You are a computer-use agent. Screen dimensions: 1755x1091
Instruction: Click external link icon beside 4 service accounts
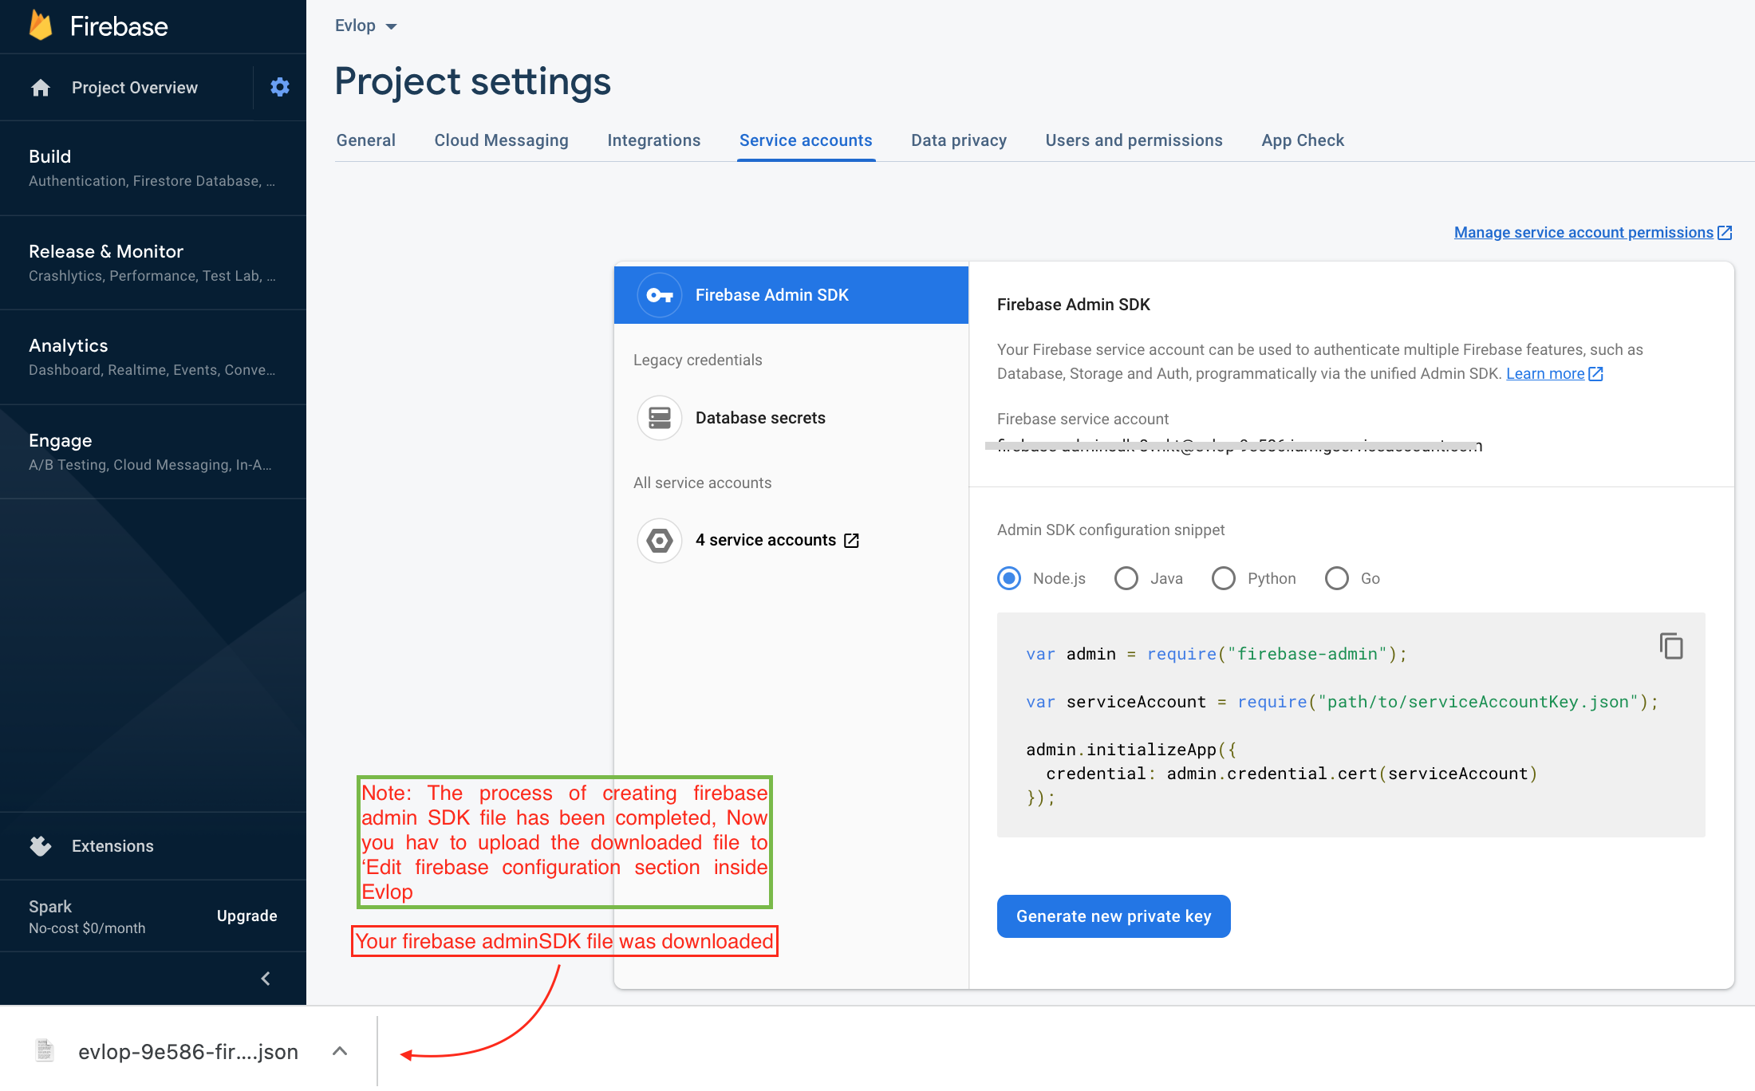(852, 541)
